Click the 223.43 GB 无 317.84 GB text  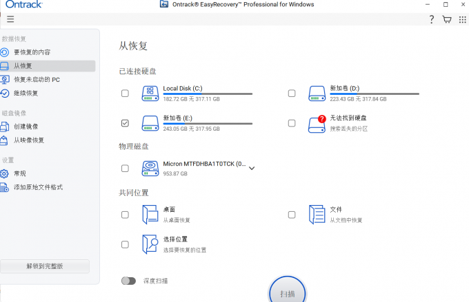(x=358, y=99)
